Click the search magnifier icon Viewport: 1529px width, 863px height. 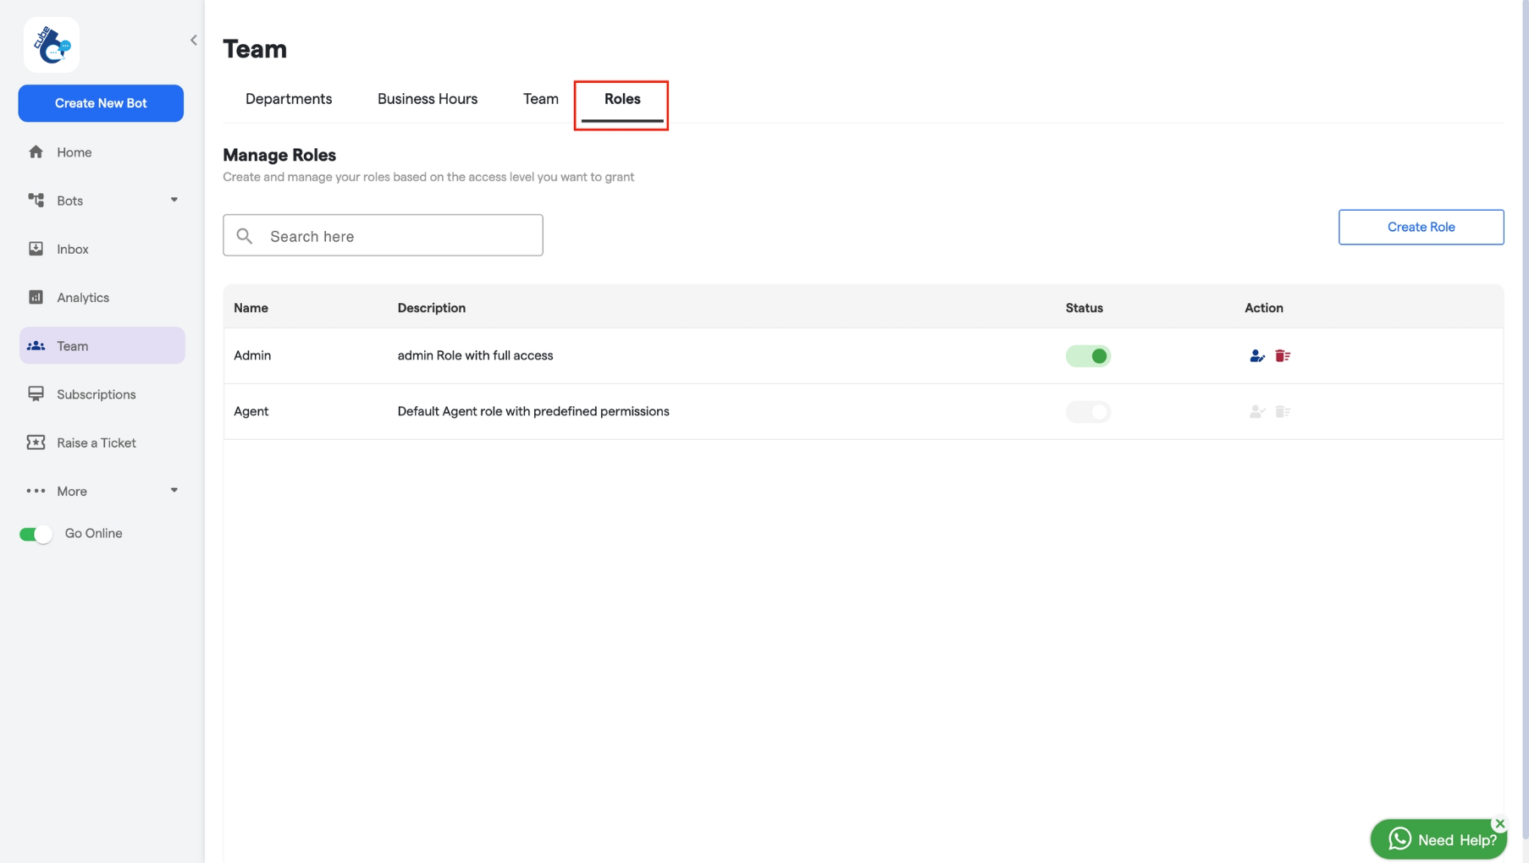(x=245, y=236)
